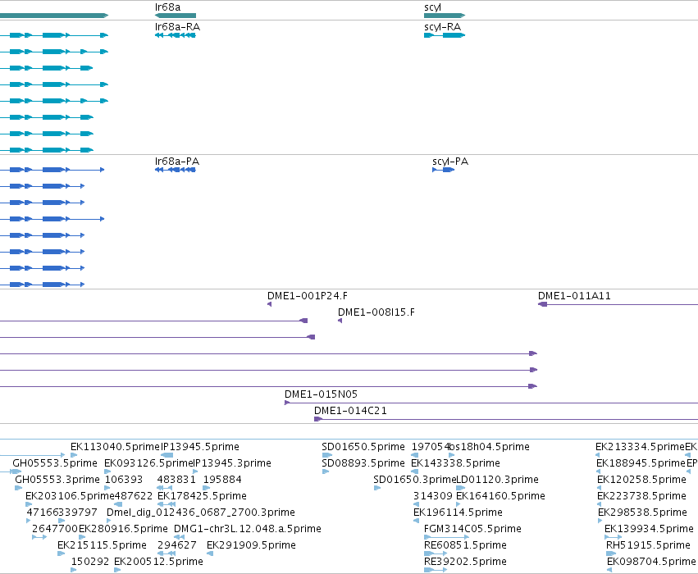Screen dimensions: 698x574
Task: Select IP13945.5prime EST label
Action: click(x=200, y=446)
